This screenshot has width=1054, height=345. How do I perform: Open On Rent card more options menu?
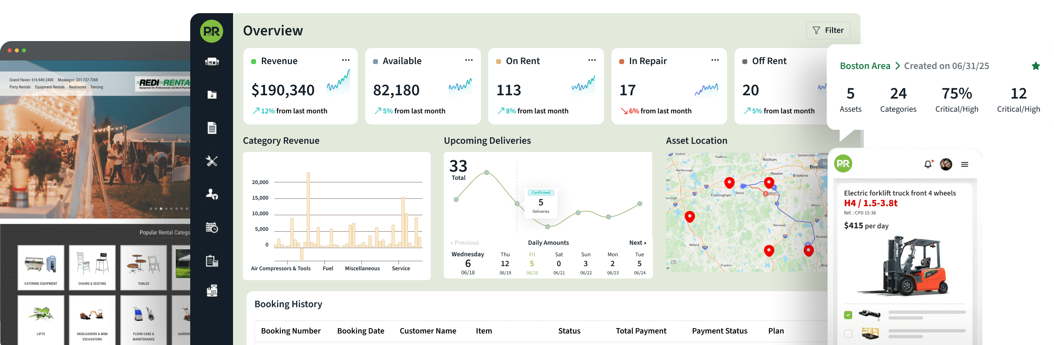(592, 60)
